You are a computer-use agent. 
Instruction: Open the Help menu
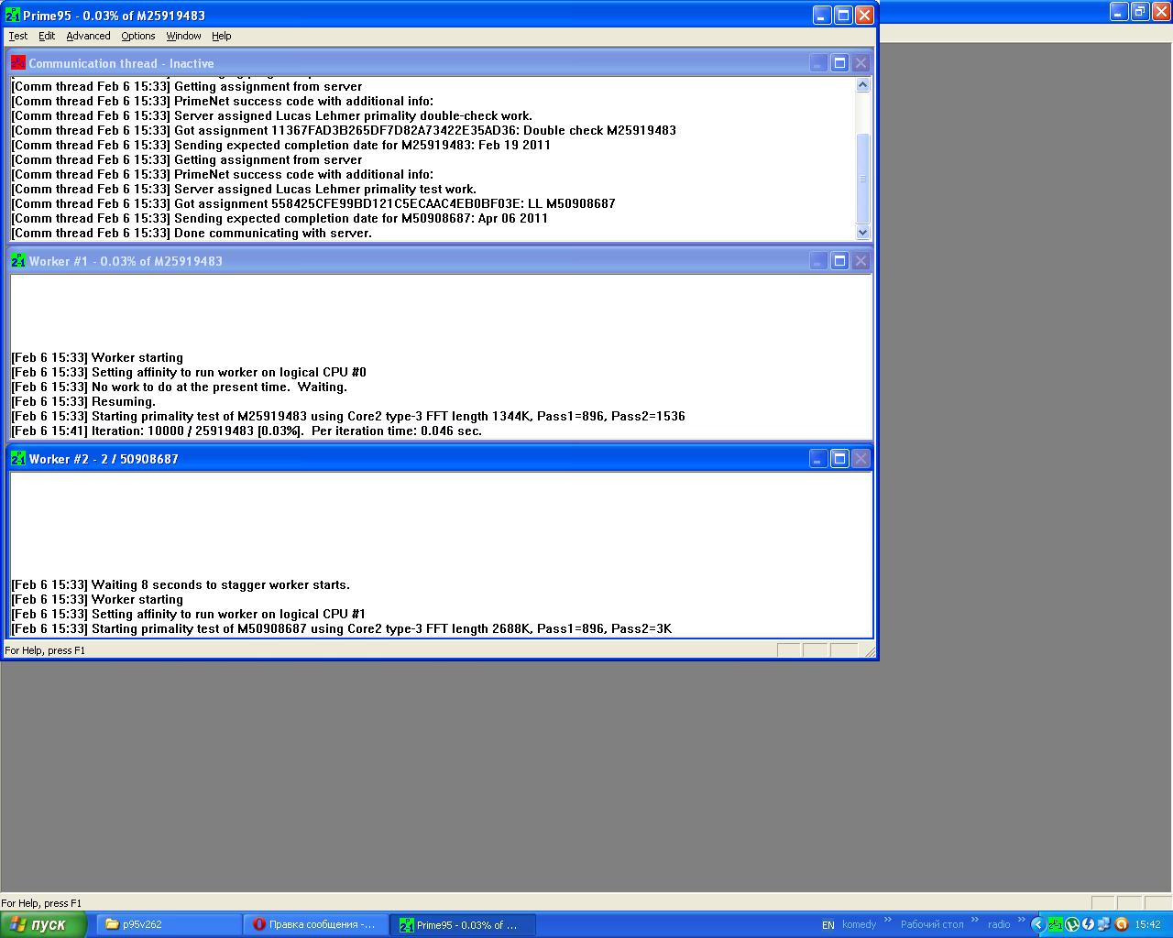click(221, 36)
